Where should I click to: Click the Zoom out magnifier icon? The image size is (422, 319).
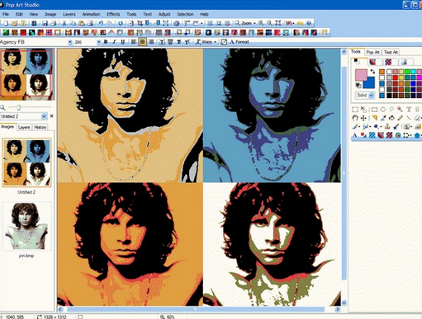(269, 23)
